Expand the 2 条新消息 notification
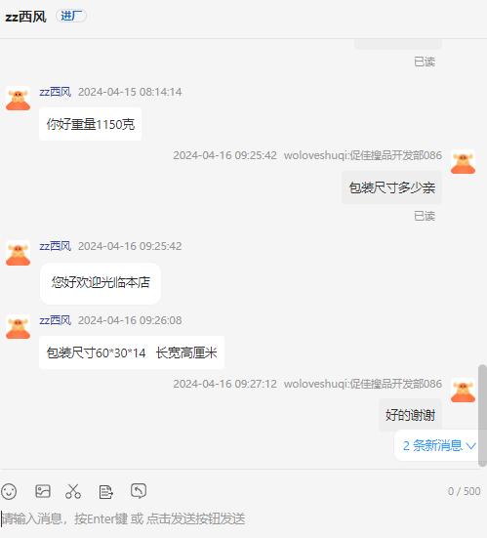This screenshot has width=487, height=538. (x=439, y=445)
